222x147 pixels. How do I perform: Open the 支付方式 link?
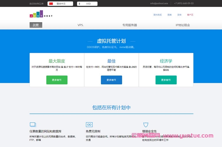[157, 15]
